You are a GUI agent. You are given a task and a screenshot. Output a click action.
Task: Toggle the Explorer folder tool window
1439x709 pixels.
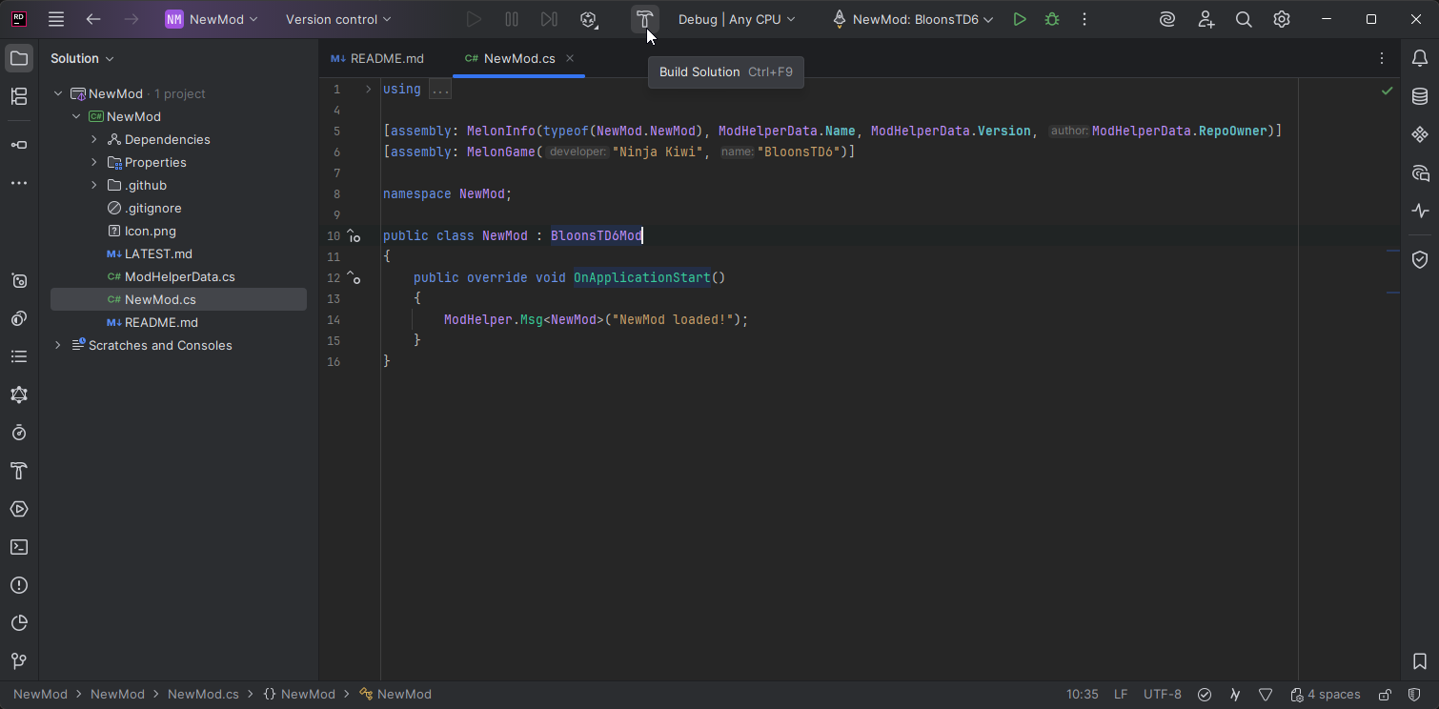[19, 58]
